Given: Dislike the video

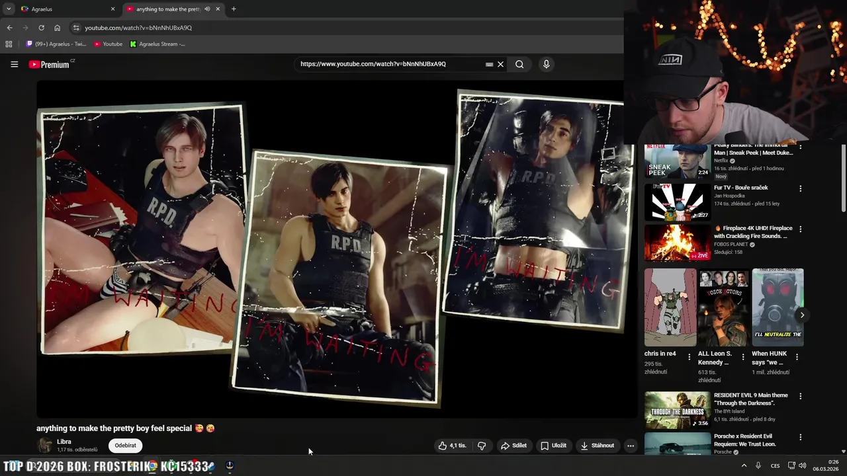Looking at the screenshot, I should [x=482, y=446].
